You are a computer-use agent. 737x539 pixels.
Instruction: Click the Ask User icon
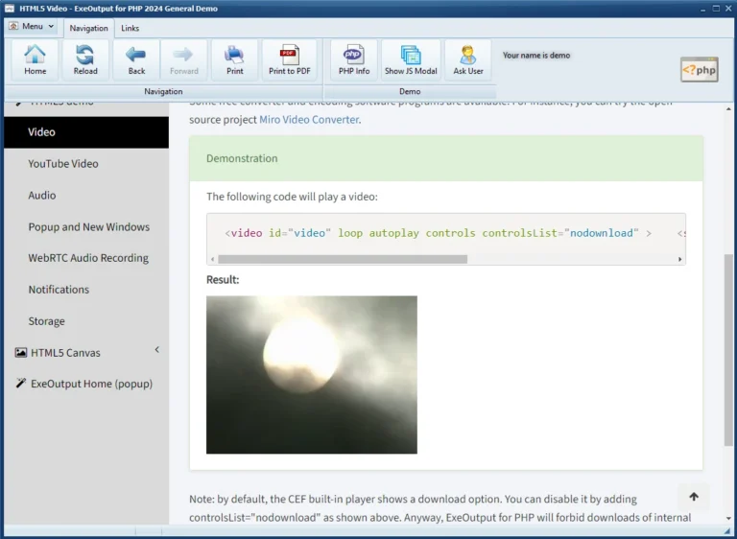point(468,59)
